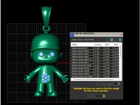This screenshot has height=105, width=140.
Task: Click the gem cluster on figure's belly
Action: (46, 78)
